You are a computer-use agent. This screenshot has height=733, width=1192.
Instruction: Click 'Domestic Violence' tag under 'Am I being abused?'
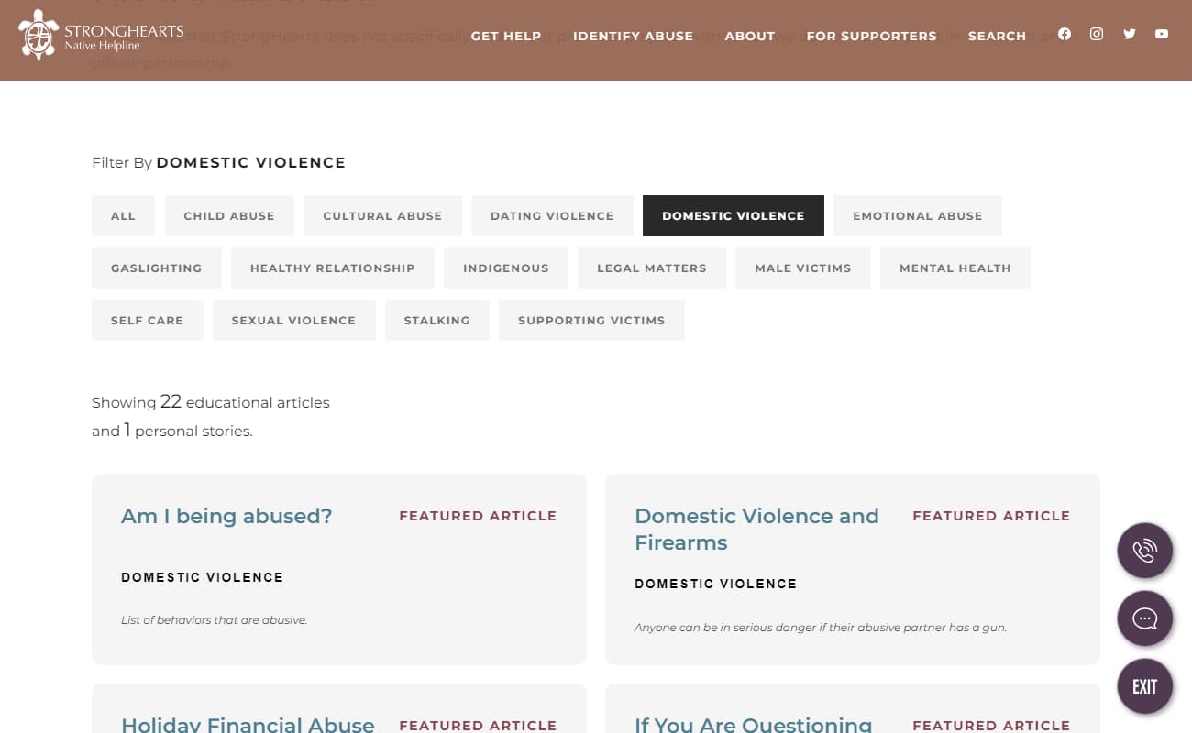point(203,577)
